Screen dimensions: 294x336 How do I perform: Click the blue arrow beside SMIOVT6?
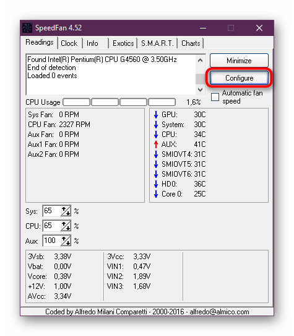point(156,174)
